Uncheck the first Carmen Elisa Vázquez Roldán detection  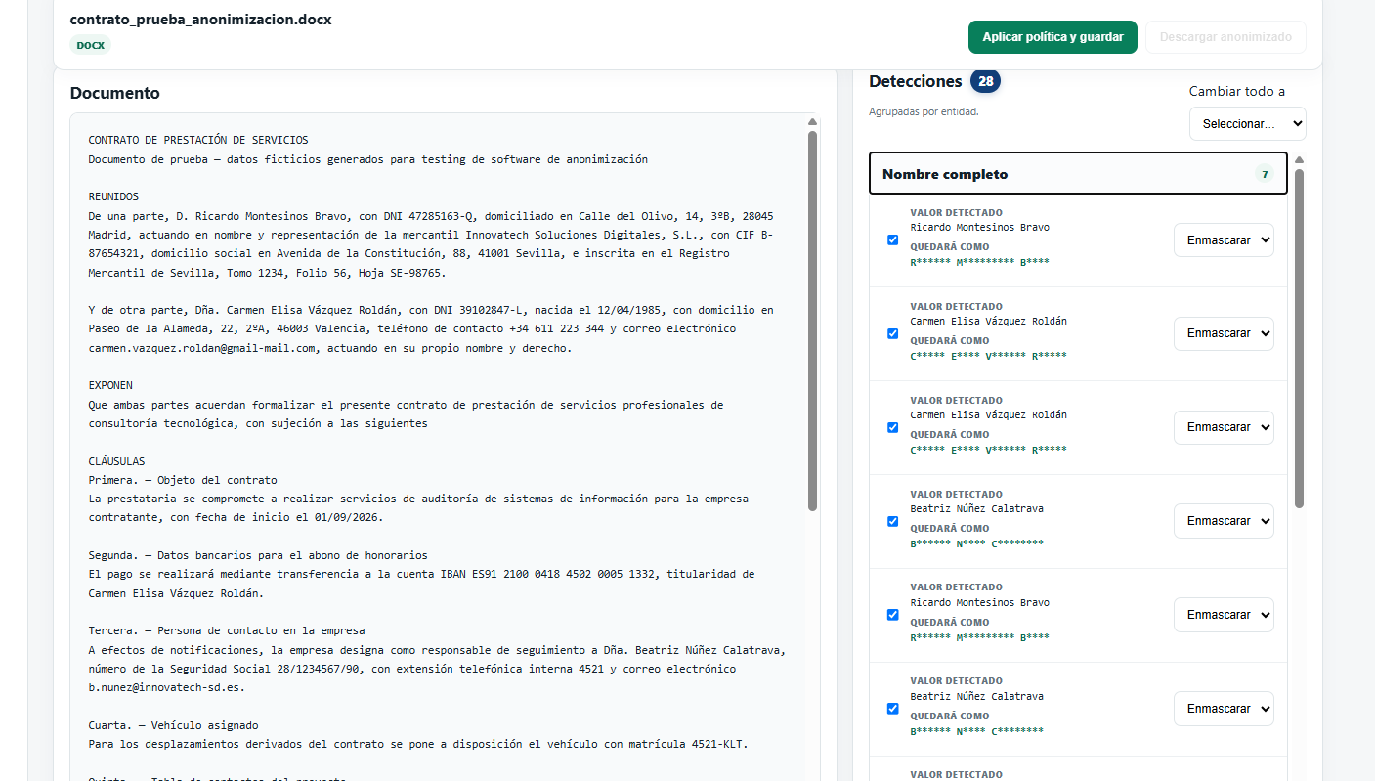pyautogui.click(x=892, y=333)
